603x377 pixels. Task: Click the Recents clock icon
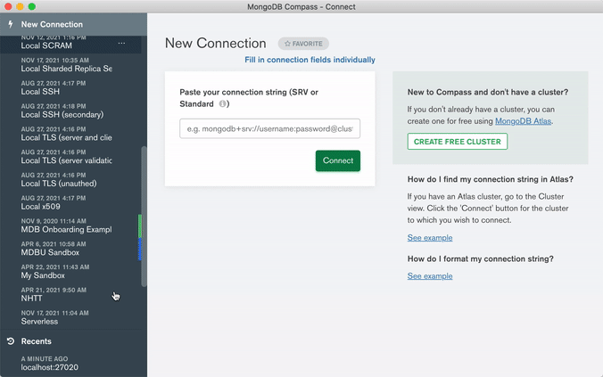tap(11, 340)
